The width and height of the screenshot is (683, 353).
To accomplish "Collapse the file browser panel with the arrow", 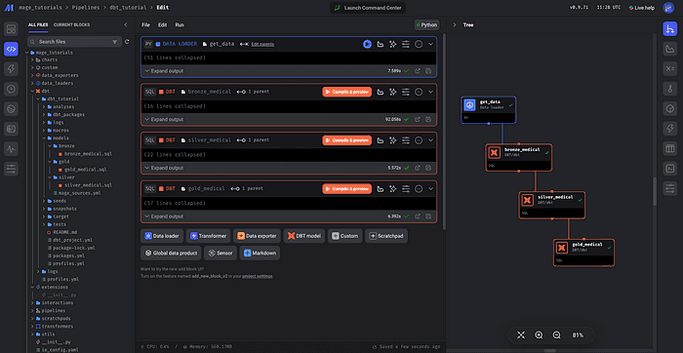I will point(126,25).
